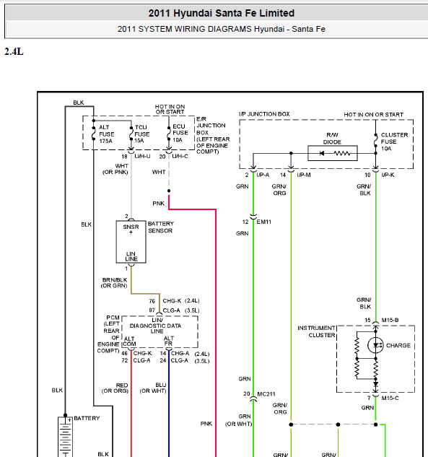Viewport: 428px width, 457px height.
Task: Click the Battery symbol
Action: point(65,437)
